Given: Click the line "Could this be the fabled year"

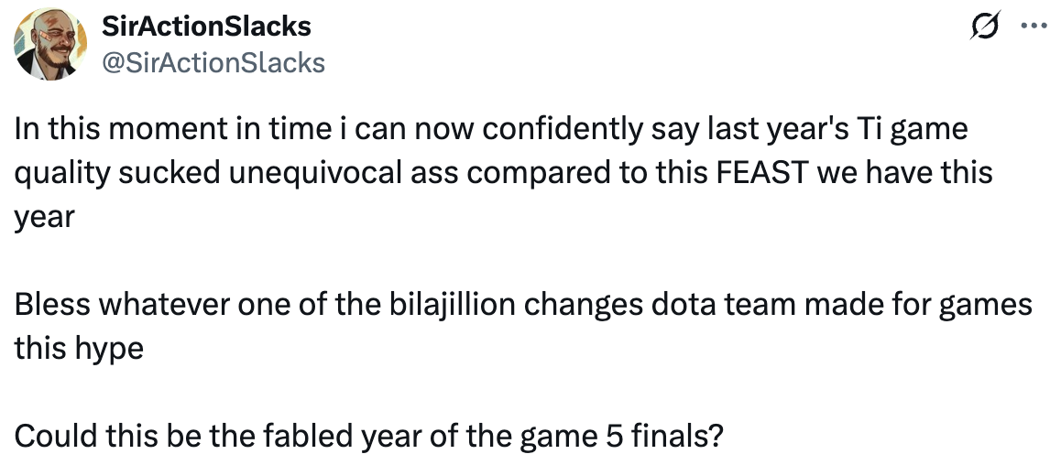Looking at the screenshot, I should [368, 436].
